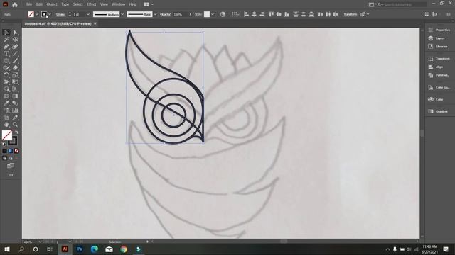Select the Blend tool
Screen dimensions: 455x255
click(x=15, y=103)
